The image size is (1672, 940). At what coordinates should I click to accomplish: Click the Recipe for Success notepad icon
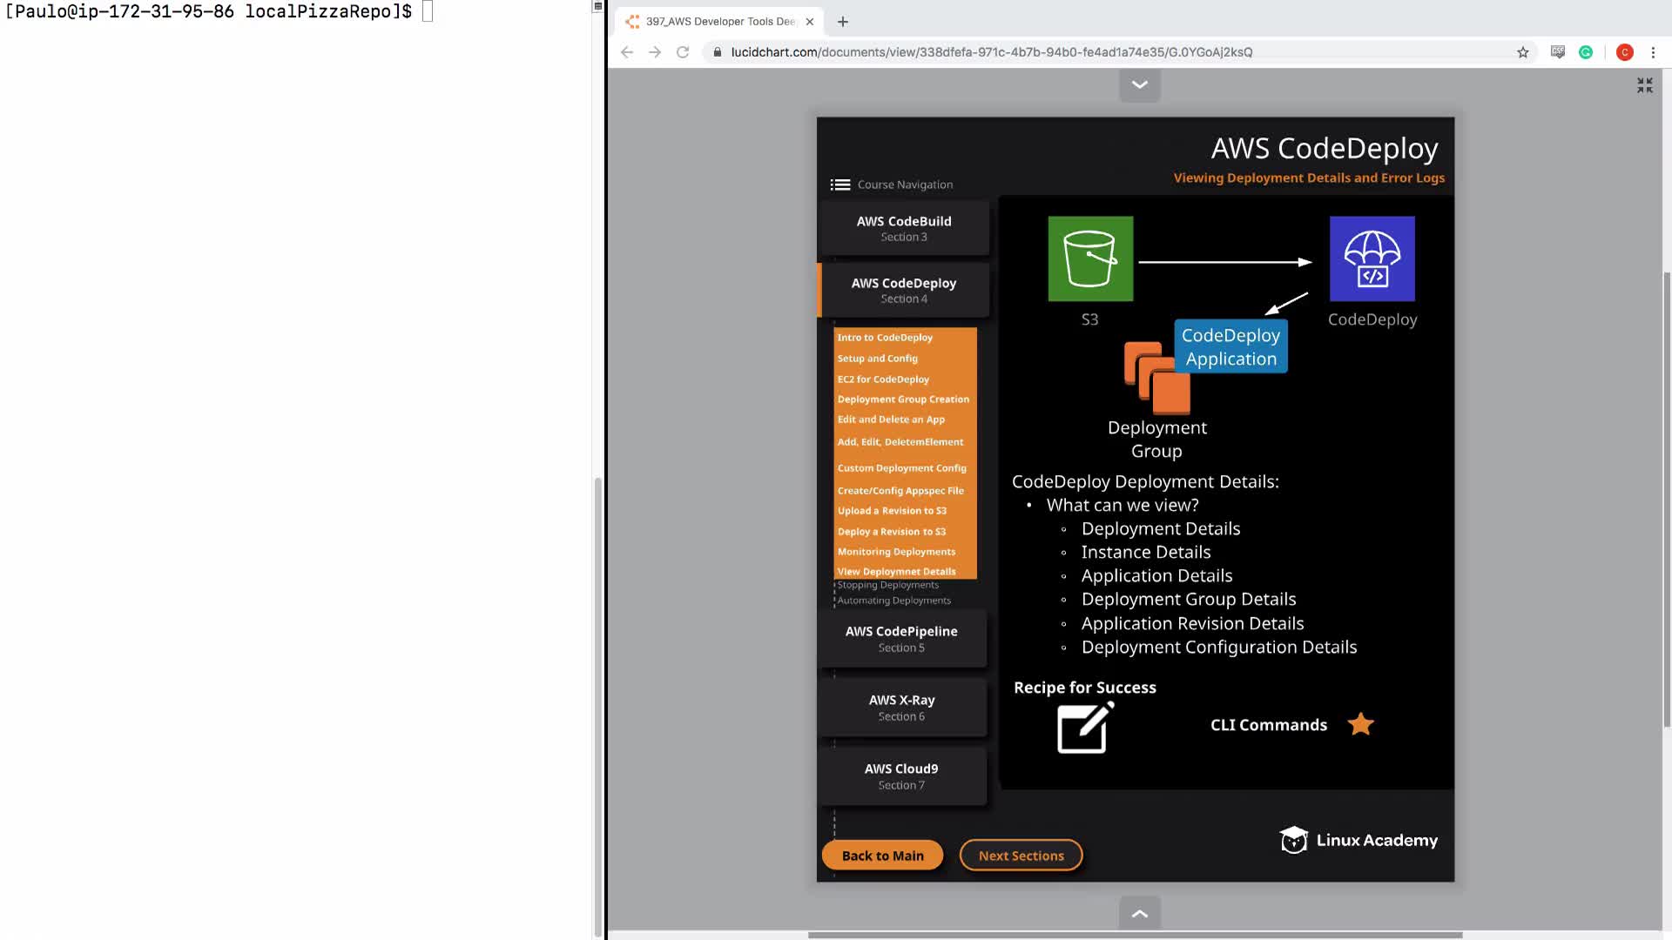click(x=1083, y=728)
